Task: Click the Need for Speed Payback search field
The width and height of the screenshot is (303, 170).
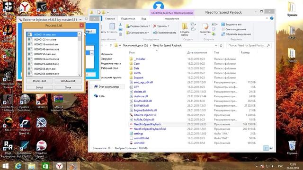Action: [249, 45]
